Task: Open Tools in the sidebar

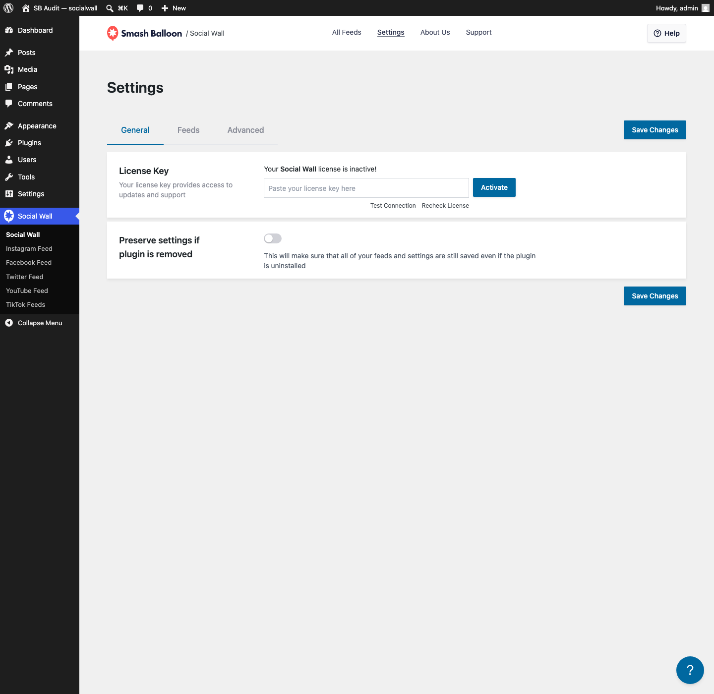Action: click(x=26, y=177)
